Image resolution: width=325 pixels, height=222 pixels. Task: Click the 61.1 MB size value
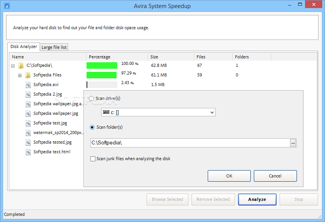(x=159, y=75)
